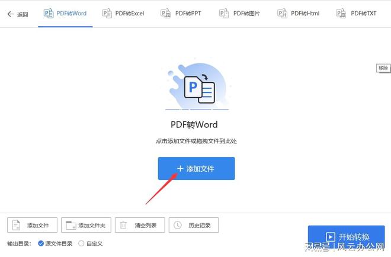The width and height of the screenshot is (391, 257).
Task: Go back with the 返回 arrow
Action: [17, 14]
